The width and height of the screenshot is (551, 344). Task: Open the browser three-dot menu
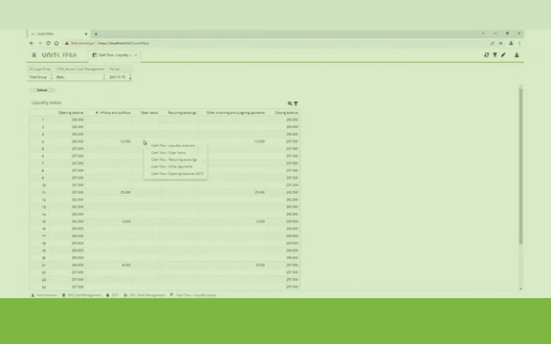[519, 43]
